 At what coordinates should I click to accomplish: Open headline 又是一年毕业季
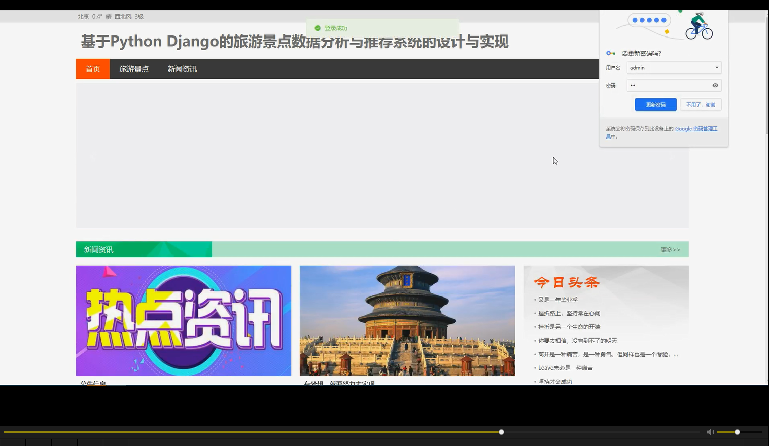558,300
